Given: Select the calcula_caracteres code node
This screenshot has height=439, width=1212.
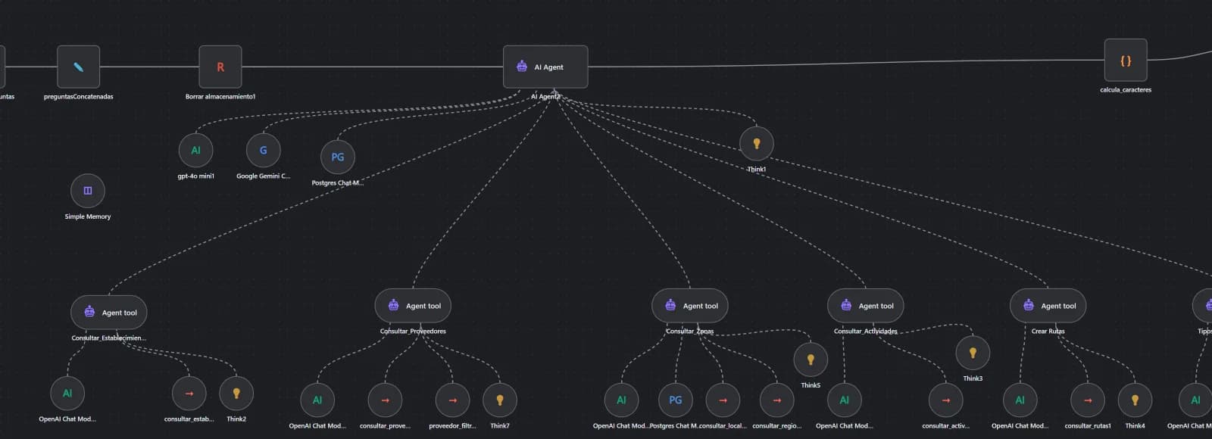Looking at the screenshot, I should pos(1126,60).
